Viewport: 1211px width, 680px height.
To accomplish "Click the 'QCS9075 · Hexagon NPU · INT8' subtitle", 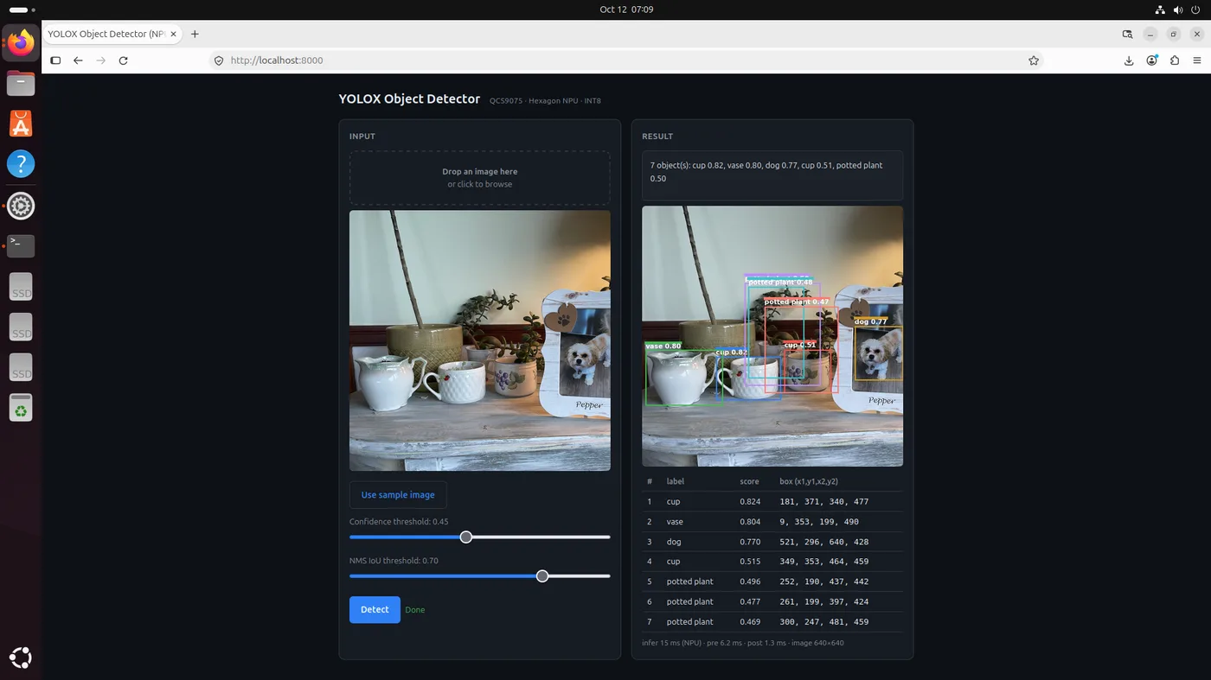I will 545,101.
